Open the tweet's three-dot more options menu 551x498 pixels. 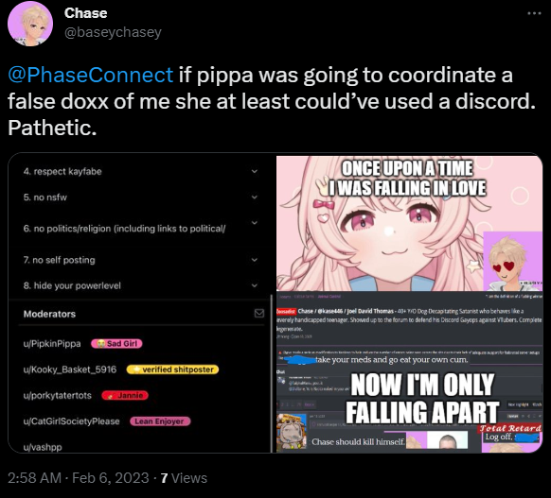pyautogui.click(x=534, y=13)
